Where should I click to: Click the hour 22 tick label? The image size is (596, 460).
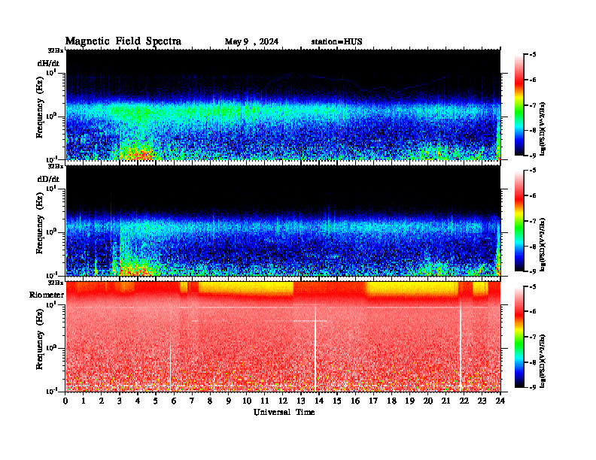[464, 401]
